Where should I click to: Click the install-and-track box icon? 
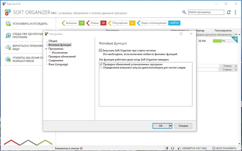[8, 24]
